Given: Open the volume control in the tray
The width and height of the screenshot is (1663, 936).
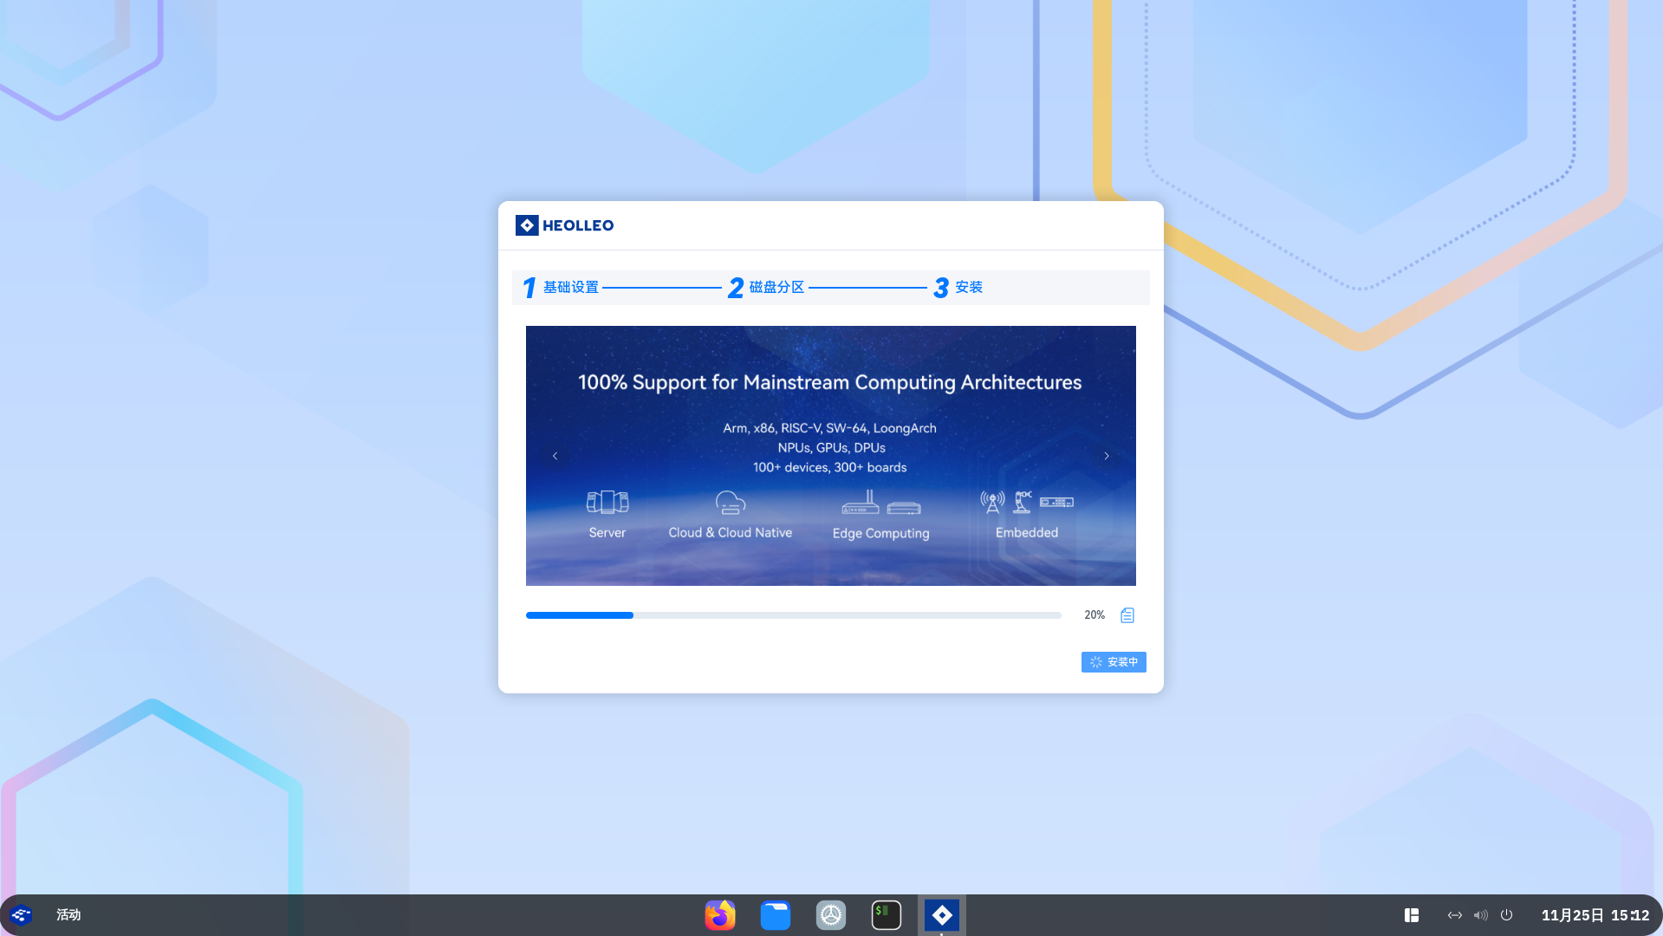Looking at the screenshot, I should point(1481,915).
